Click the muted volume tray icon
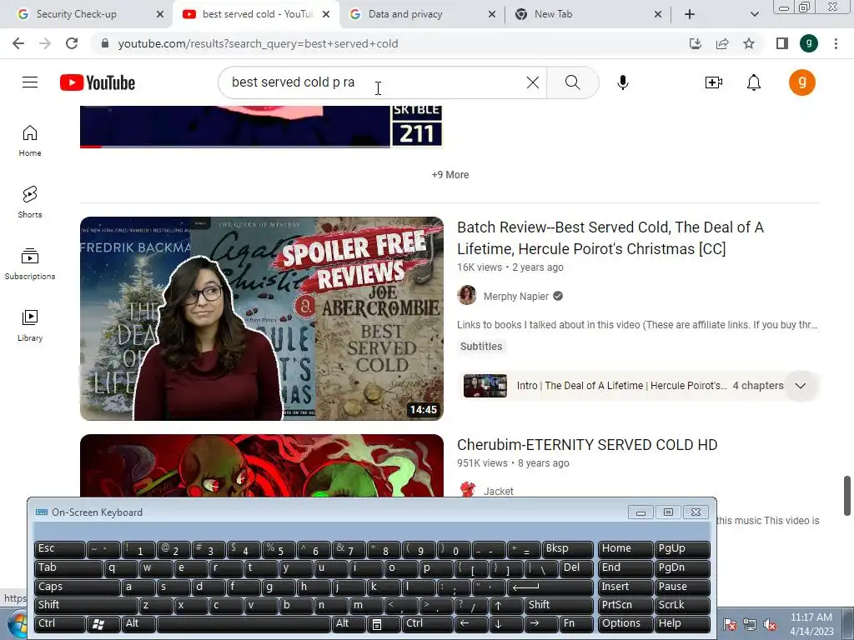Screen dimensions: 854x640 [770, 625]
